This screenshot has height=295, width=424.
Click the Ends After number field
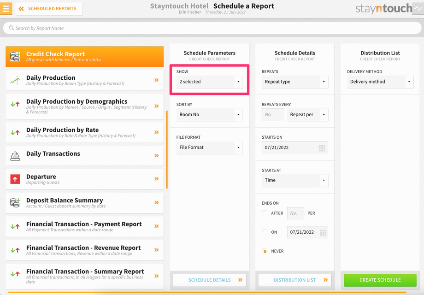coord(295,213)
